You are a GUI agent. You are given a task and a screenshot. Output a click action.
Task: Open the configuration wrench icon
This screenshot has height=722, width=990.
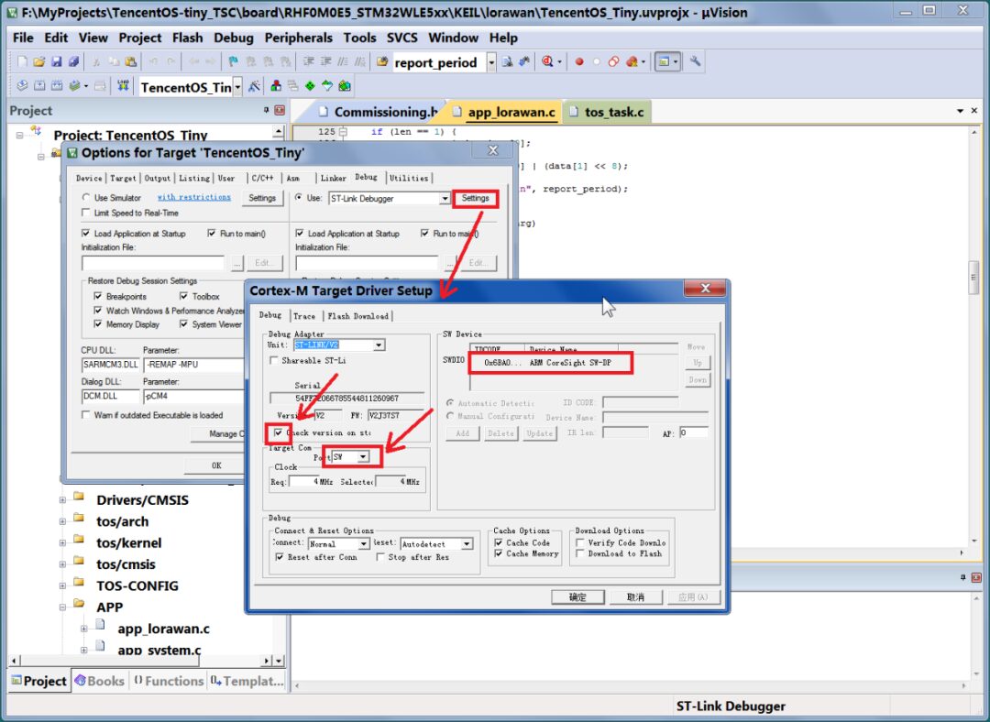(x=695, y=62)
